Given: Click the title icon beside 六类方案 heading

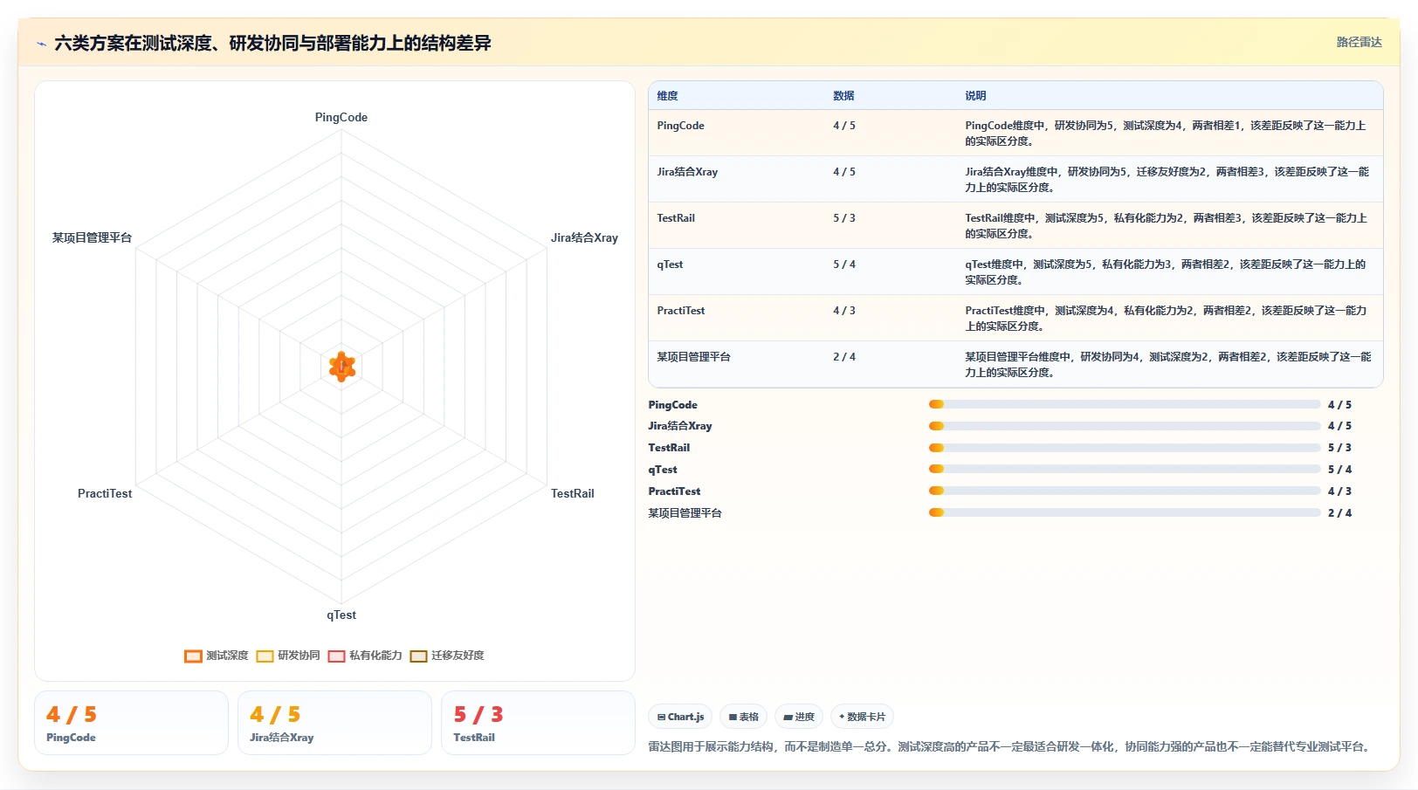Looking at the screenshot, I should click(41, 44).
